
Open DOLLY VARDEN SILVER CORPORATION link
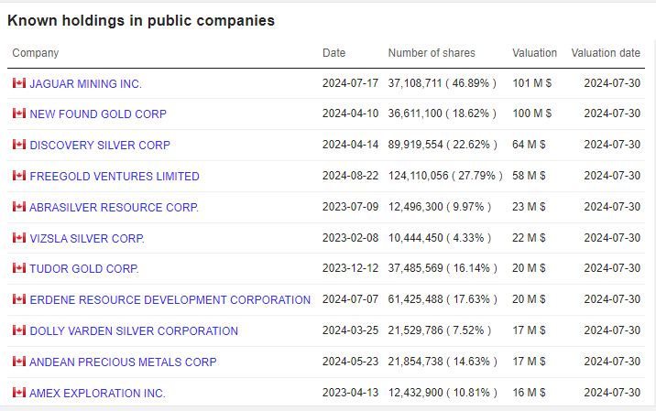(x=134, y=330)
